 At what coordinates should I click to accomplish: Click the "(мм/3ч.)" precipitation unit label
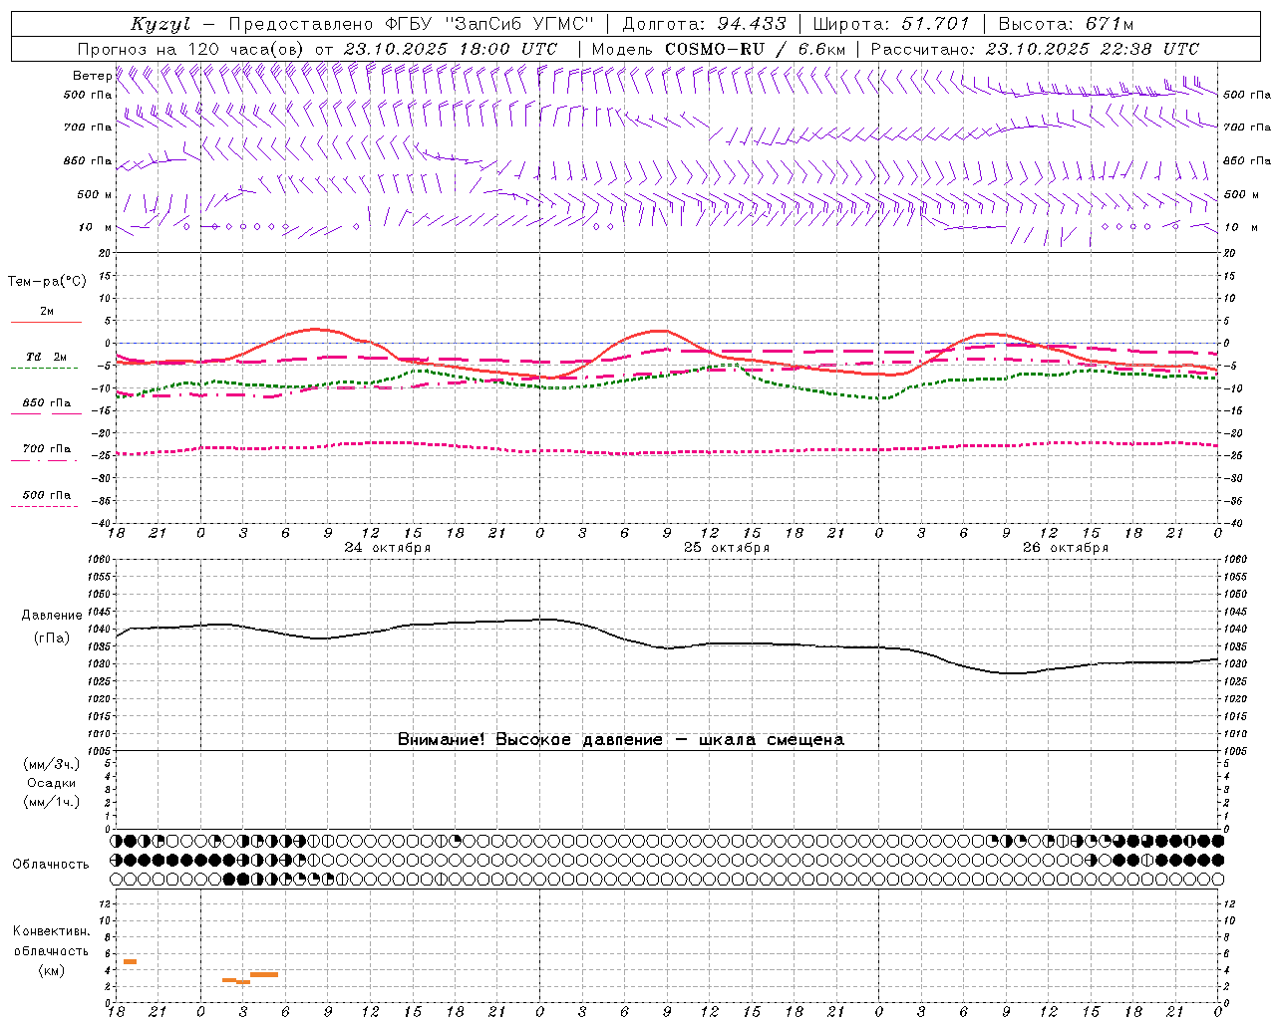coord(52,764)
